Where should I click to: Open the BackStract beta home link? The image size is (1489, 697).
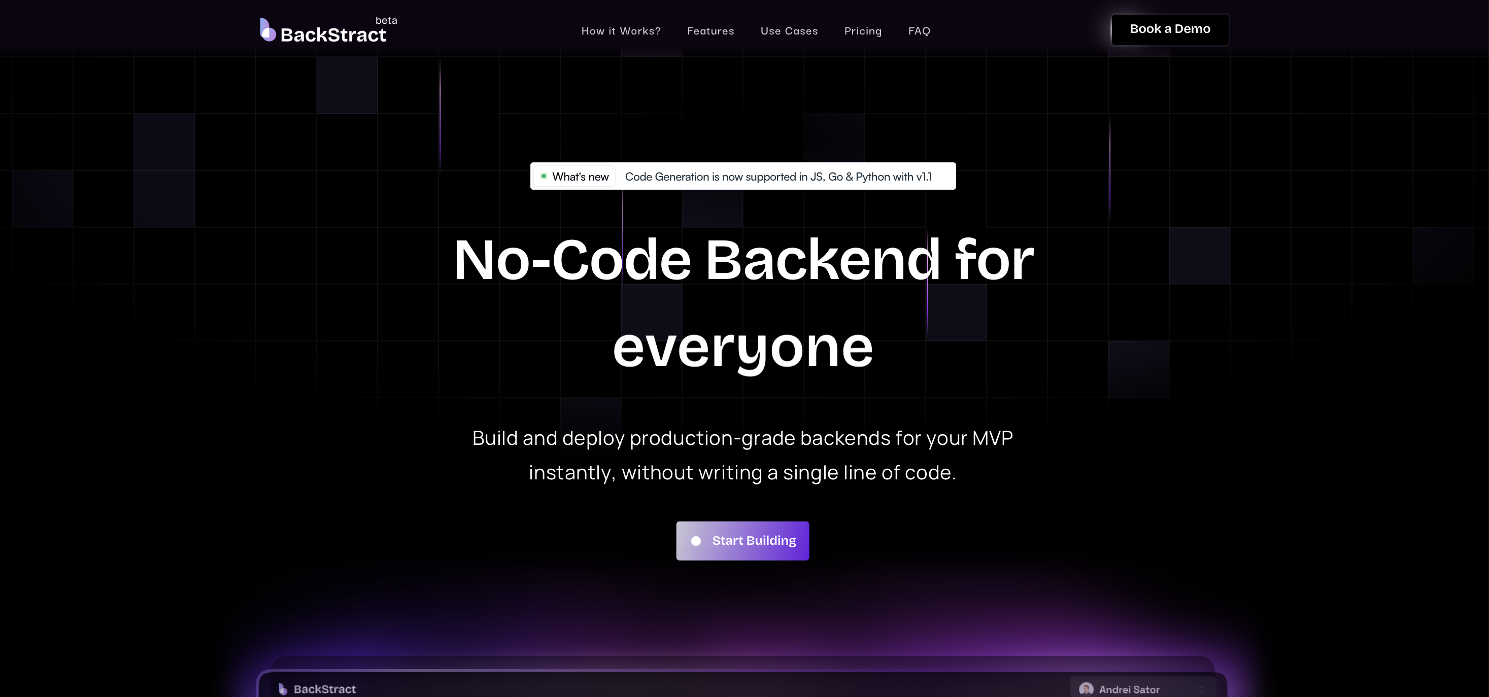click(x=328, y=30)
